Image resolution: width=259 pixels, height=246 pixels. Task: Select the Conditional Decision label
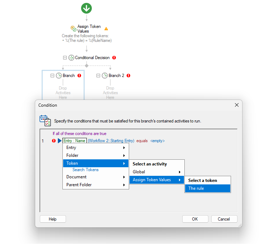(92, 58)
